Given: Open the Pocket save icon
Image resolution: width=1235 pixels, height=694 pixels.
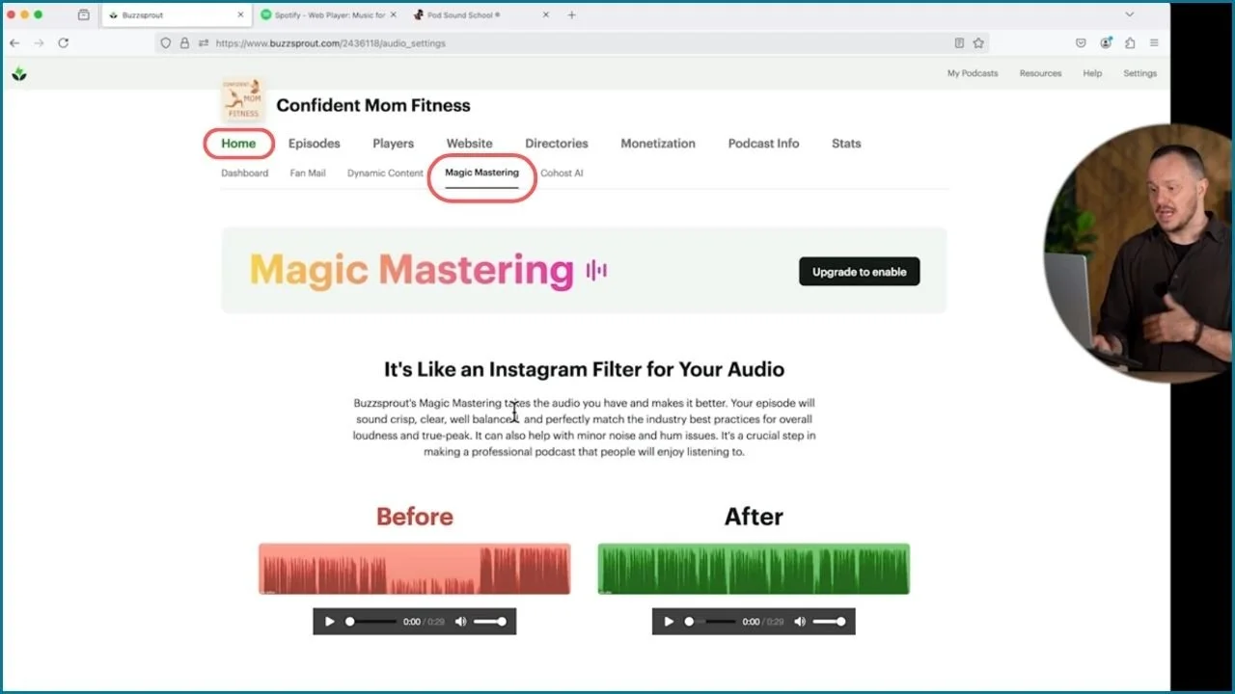Looking at the screenshot, I should point(1081,42).
